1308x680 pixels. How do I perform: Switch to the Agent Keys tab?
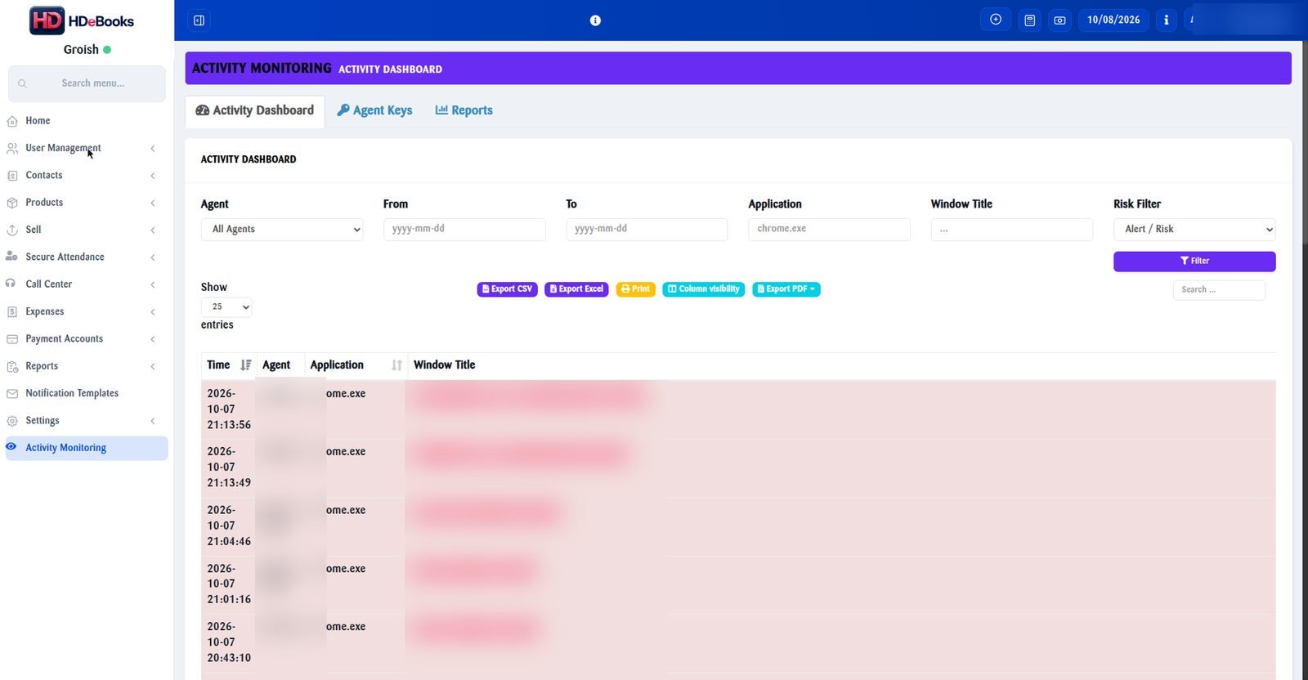[375, 110]
